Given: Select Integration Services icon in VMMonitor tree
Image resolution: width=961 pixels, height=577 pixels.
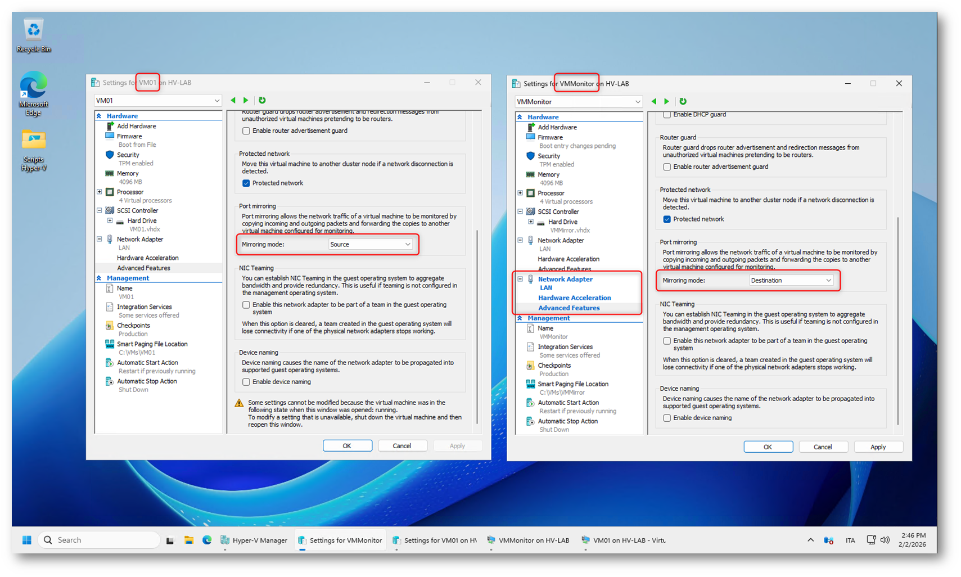Looking at the screenshot, I should [x=530, y=346].
